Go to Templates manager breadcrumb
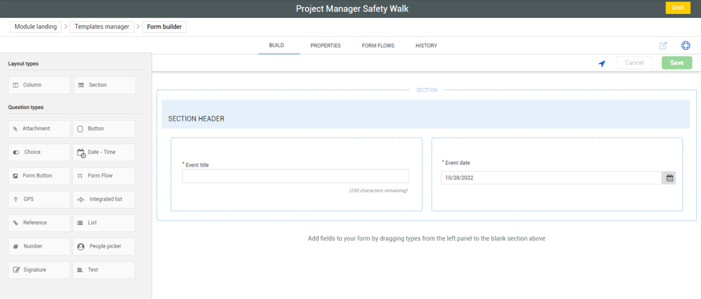Image resolution: width=701 pixels, height=299 pixels. click(x=102, y=27)
